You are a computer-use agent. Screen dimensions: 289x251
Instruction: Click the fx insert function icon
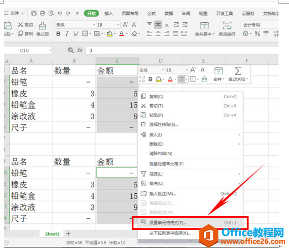80,50
